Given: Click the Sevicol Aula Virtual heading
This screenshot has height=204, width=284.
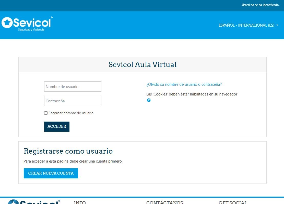Looking at the screenshot, I should pos(142,65).
